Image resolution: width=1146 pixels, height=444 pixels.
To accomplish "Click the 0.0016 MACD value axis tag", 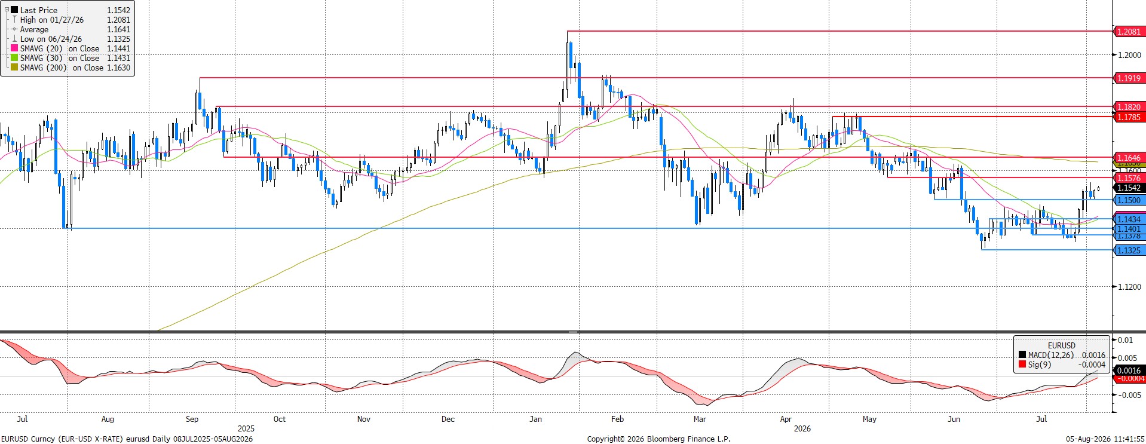I will [x=1129, y=370].
